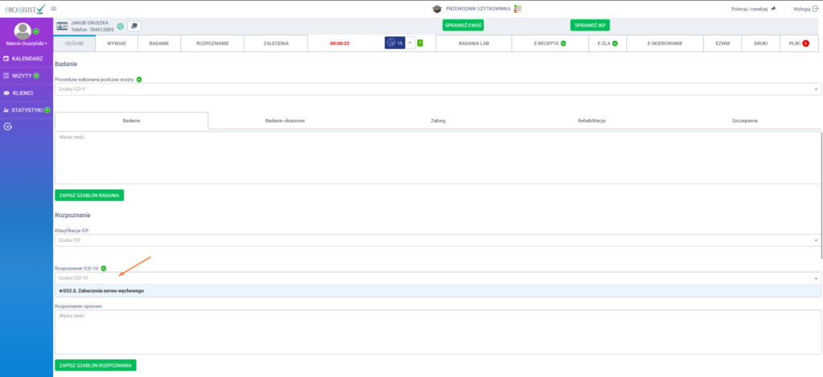Click into the Rozpoznanie opisowe text area
The height and width of the screenshot is (377, 823).
point(438,331)
